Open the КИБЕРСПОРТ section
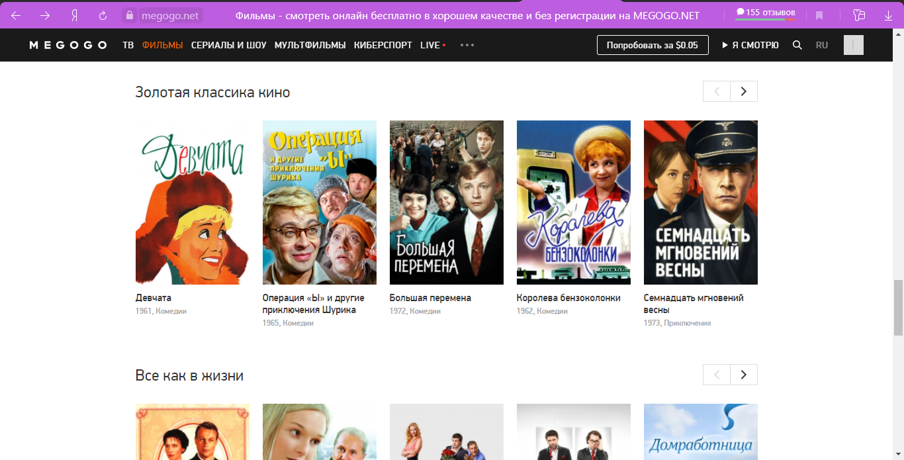This screenshot has width=904, height=460. tap(383, 45)
